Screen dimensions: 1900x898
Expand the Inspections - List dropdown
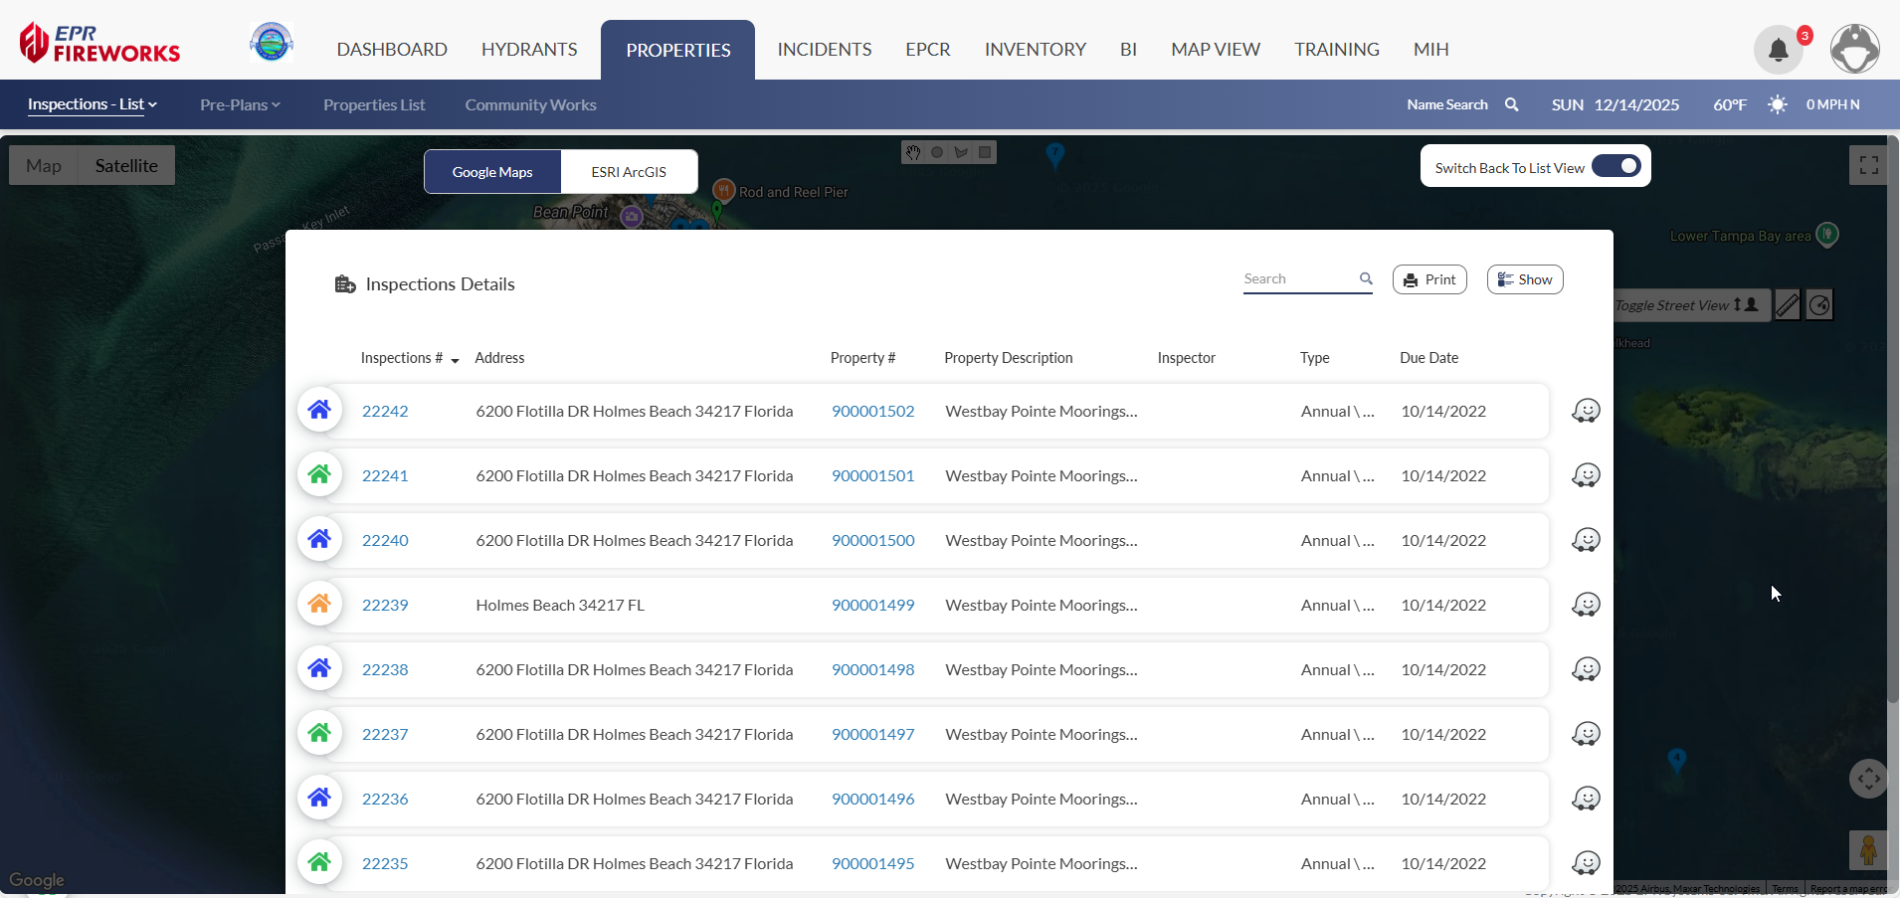pyautogui.click(x=92, y=104)
